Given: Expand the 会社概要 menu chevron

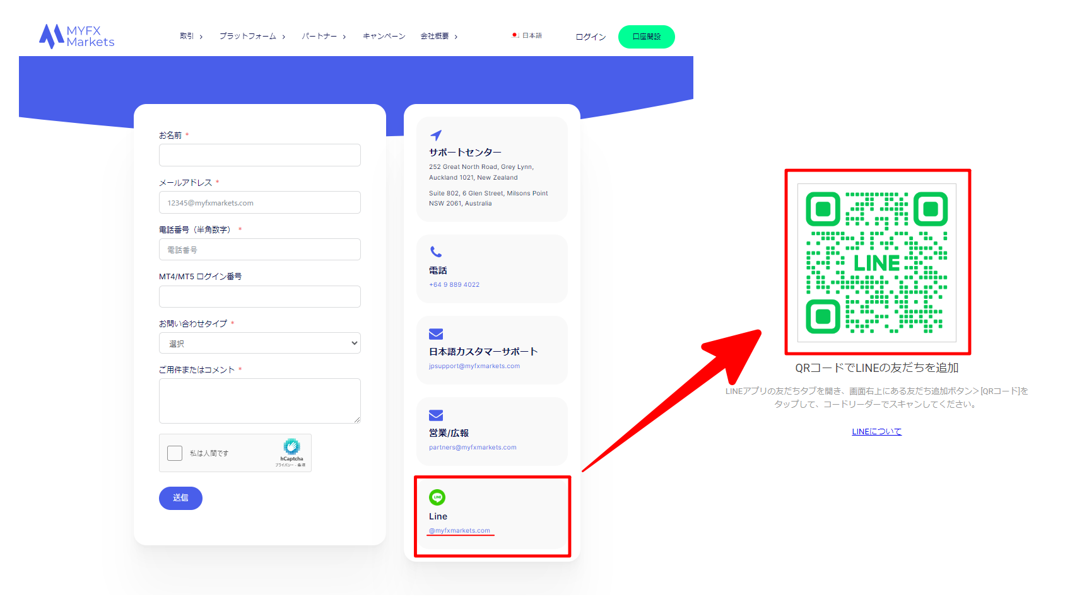Looking at the screenshot, I should tap(456, 37).
